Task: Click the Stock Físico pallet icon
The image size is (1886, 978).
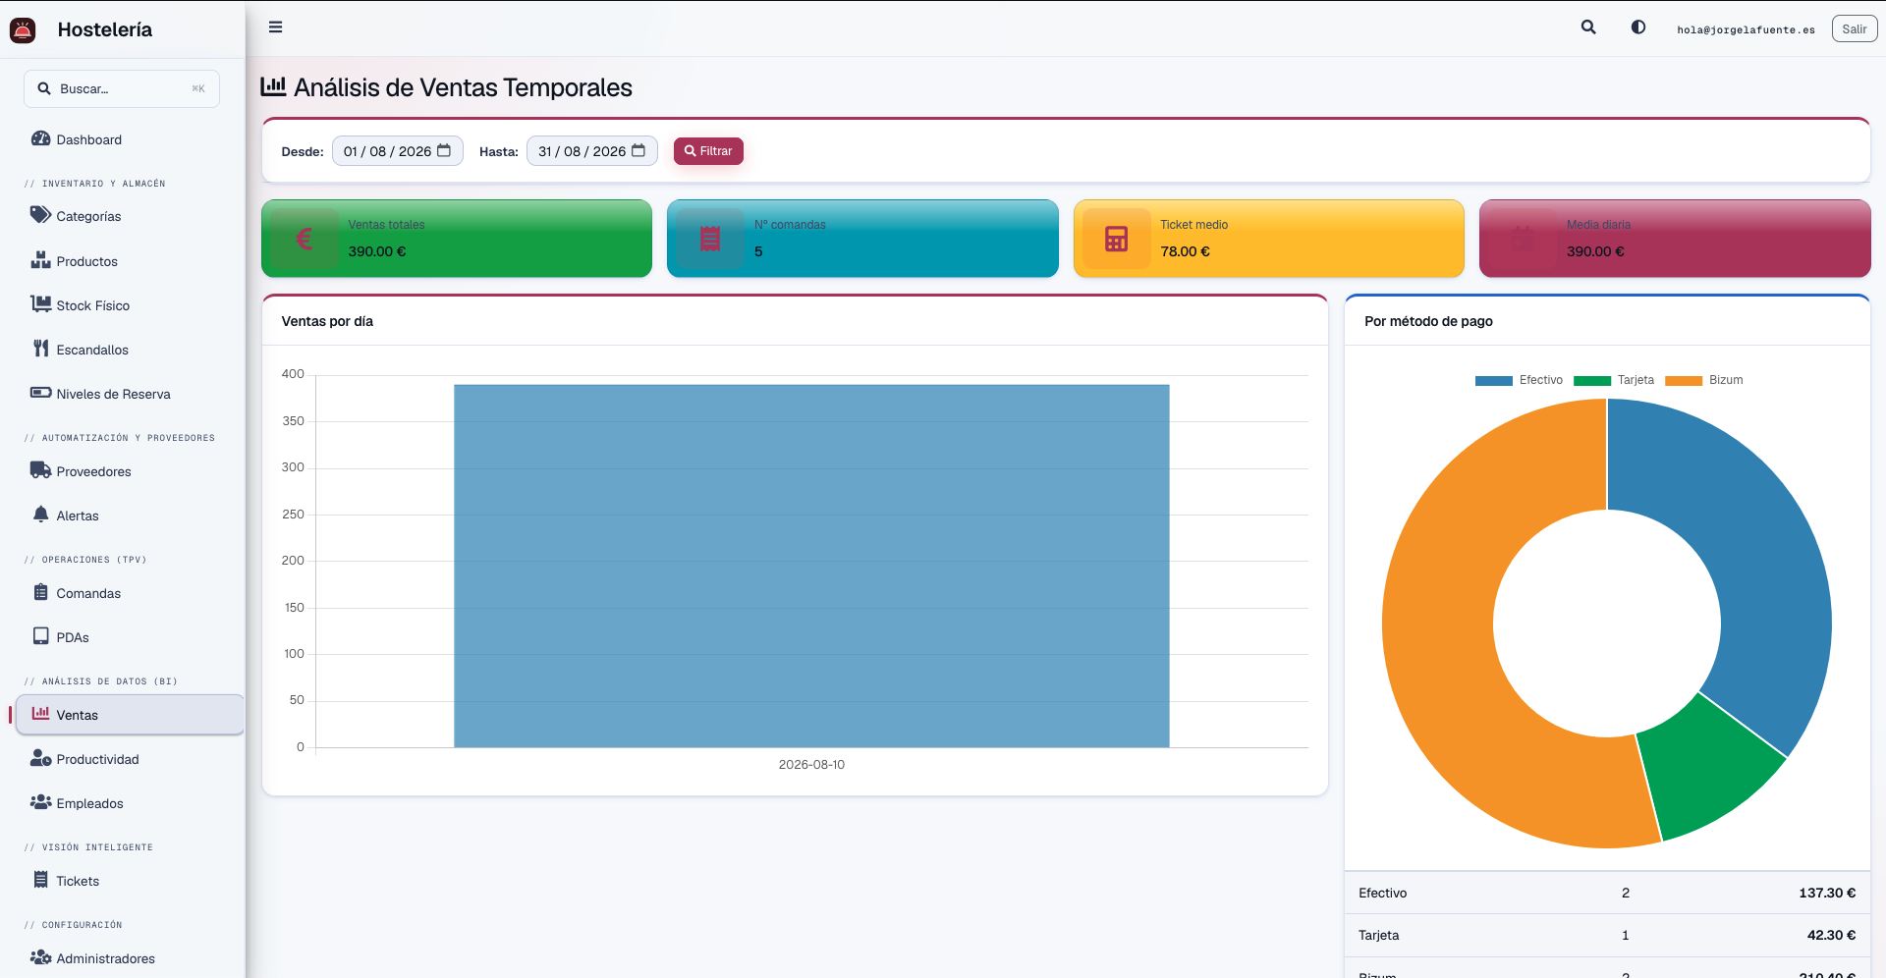Action: tap(40, 304)
